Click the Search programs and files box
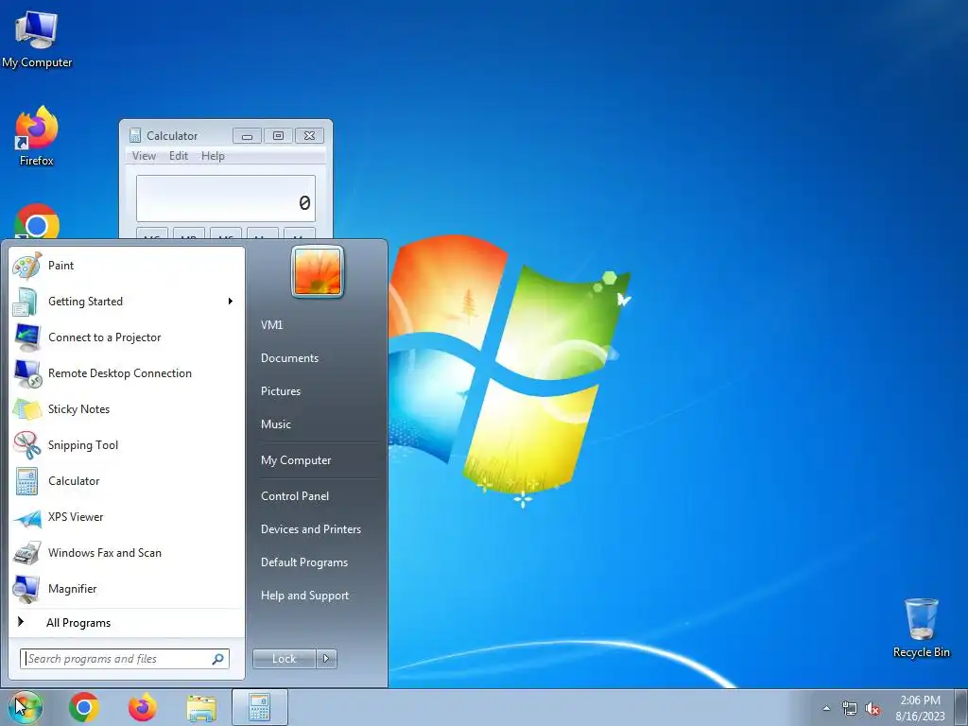The height and width of the screenshot is (726, 968). pyautogui.click(x=124, y=659)
